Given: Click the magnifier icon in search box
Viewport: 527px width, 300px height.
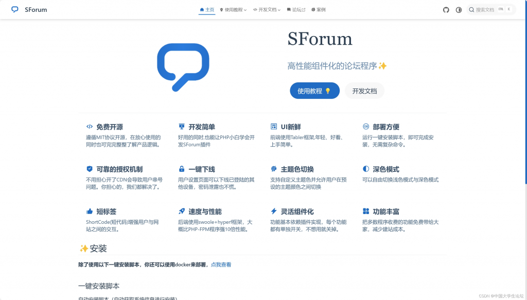Looking at the screenshot, I should [471, 10].
